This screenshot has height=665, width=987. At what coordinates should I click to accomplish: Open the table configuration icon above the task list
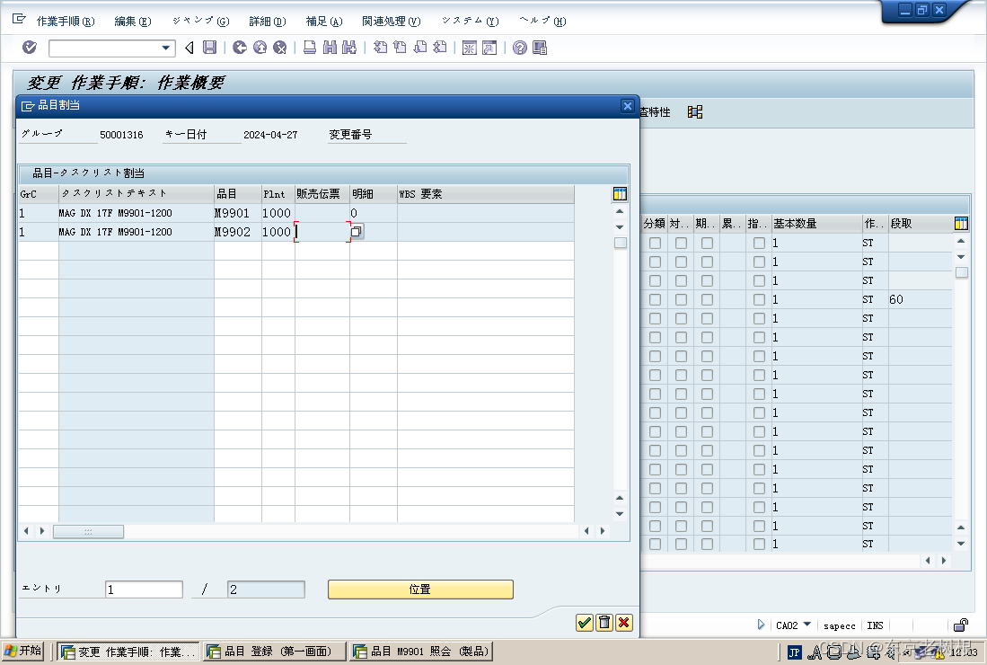pos(620,193)
